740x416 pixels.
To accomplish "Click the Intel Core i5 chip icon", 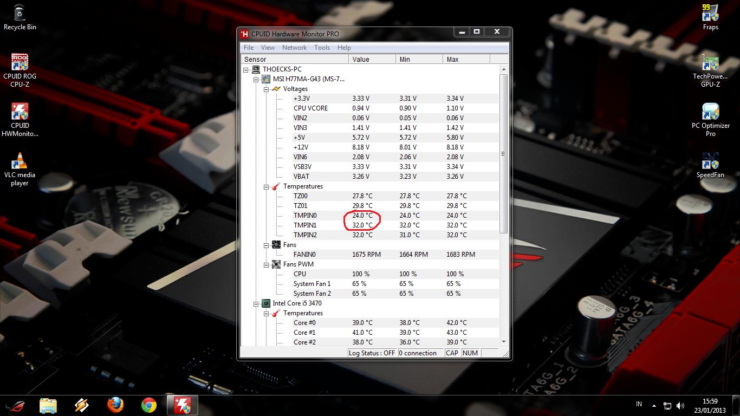I will pyautogui.click(x=266, y=303).
